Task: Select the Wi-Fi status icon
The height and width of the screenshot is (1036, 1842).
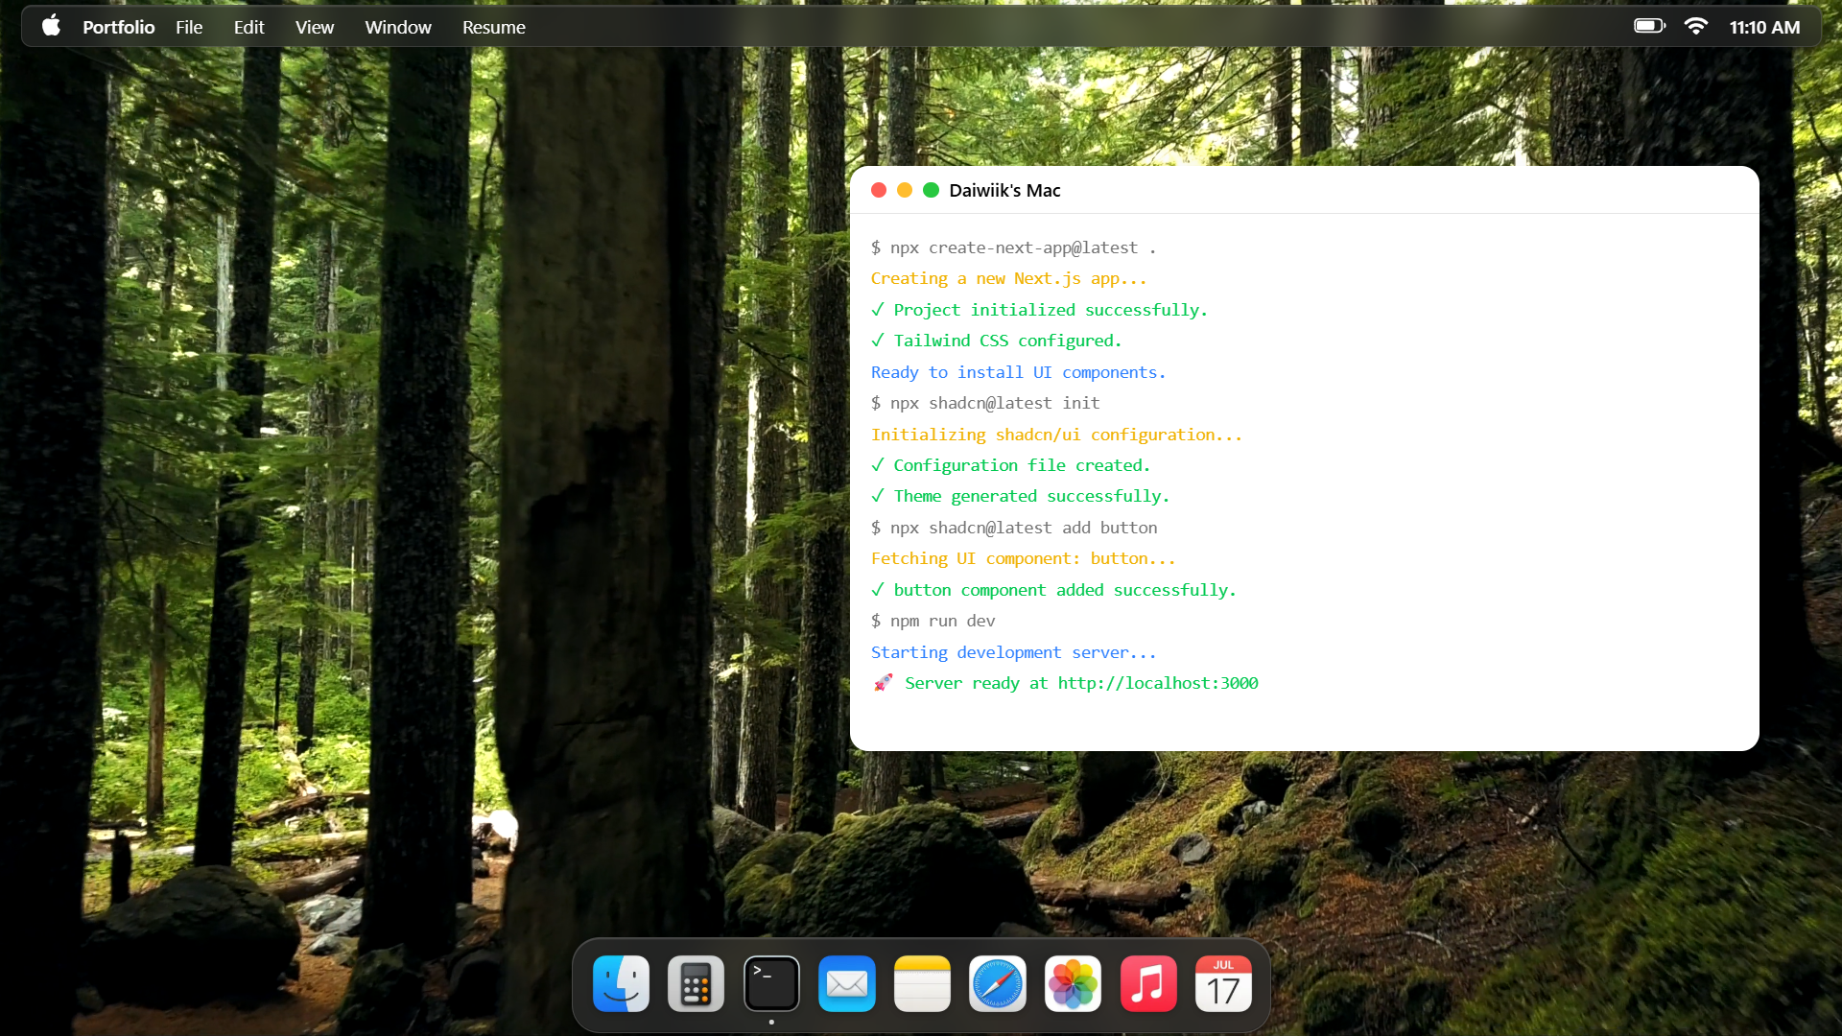Action: (1696, 26)
